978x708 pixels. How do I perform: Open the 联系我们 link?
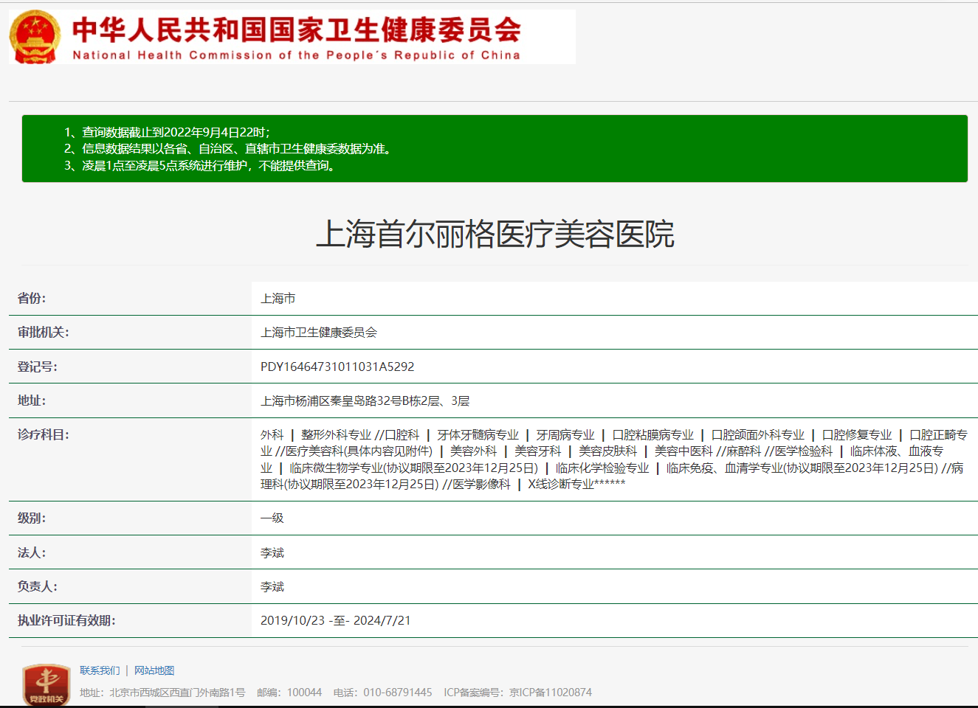point(100,670)
